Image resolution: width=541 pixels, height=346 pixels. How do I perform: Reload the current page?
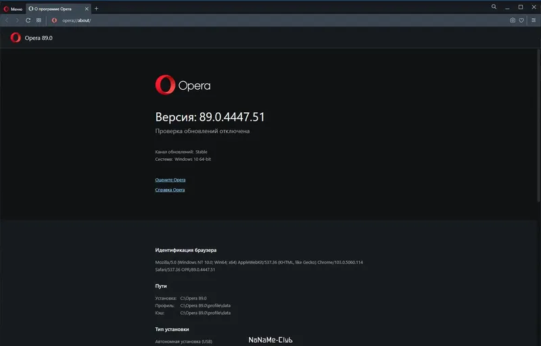28,20
